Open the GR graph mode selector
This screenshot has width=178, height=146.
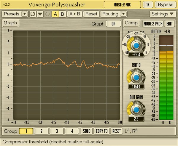tap(113, 24)
